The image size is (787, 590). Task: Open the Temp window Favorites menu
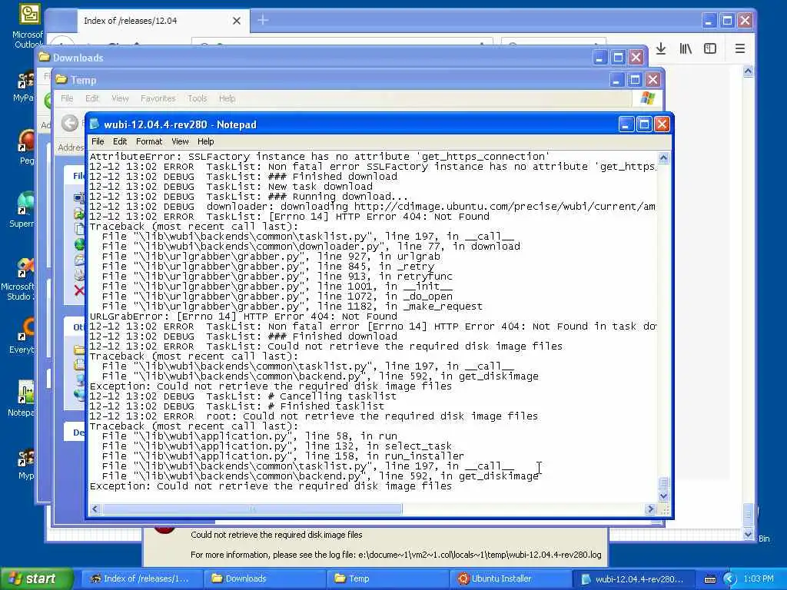[x=158, y=98]
